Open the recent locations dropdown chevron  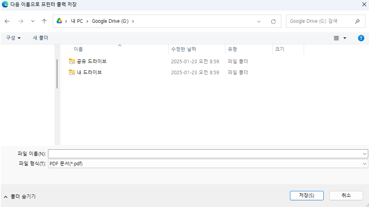click(x=33, y=21)
